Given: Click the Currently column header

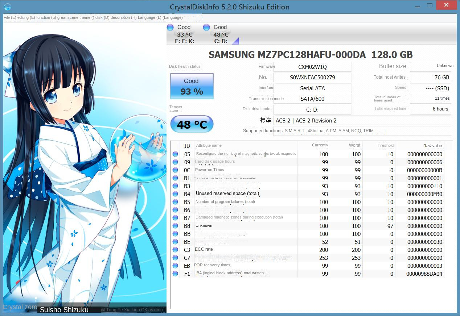Looking at the screenshot, I should point(313,145).
